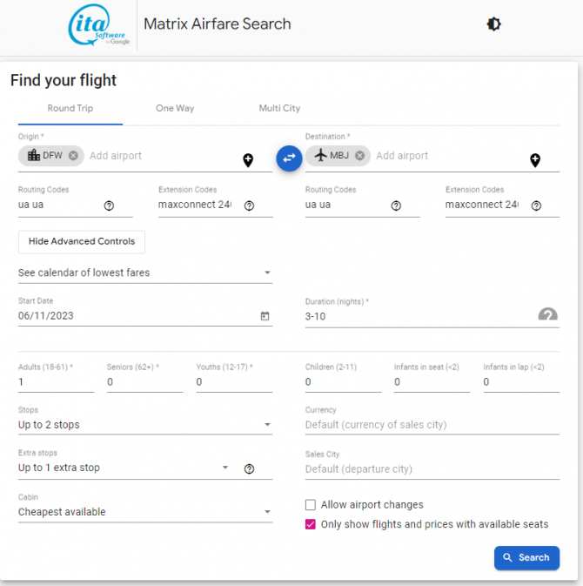Show help for destination Extension Codes
This screenshot has height=586, width=583.
tap(536, 205)
